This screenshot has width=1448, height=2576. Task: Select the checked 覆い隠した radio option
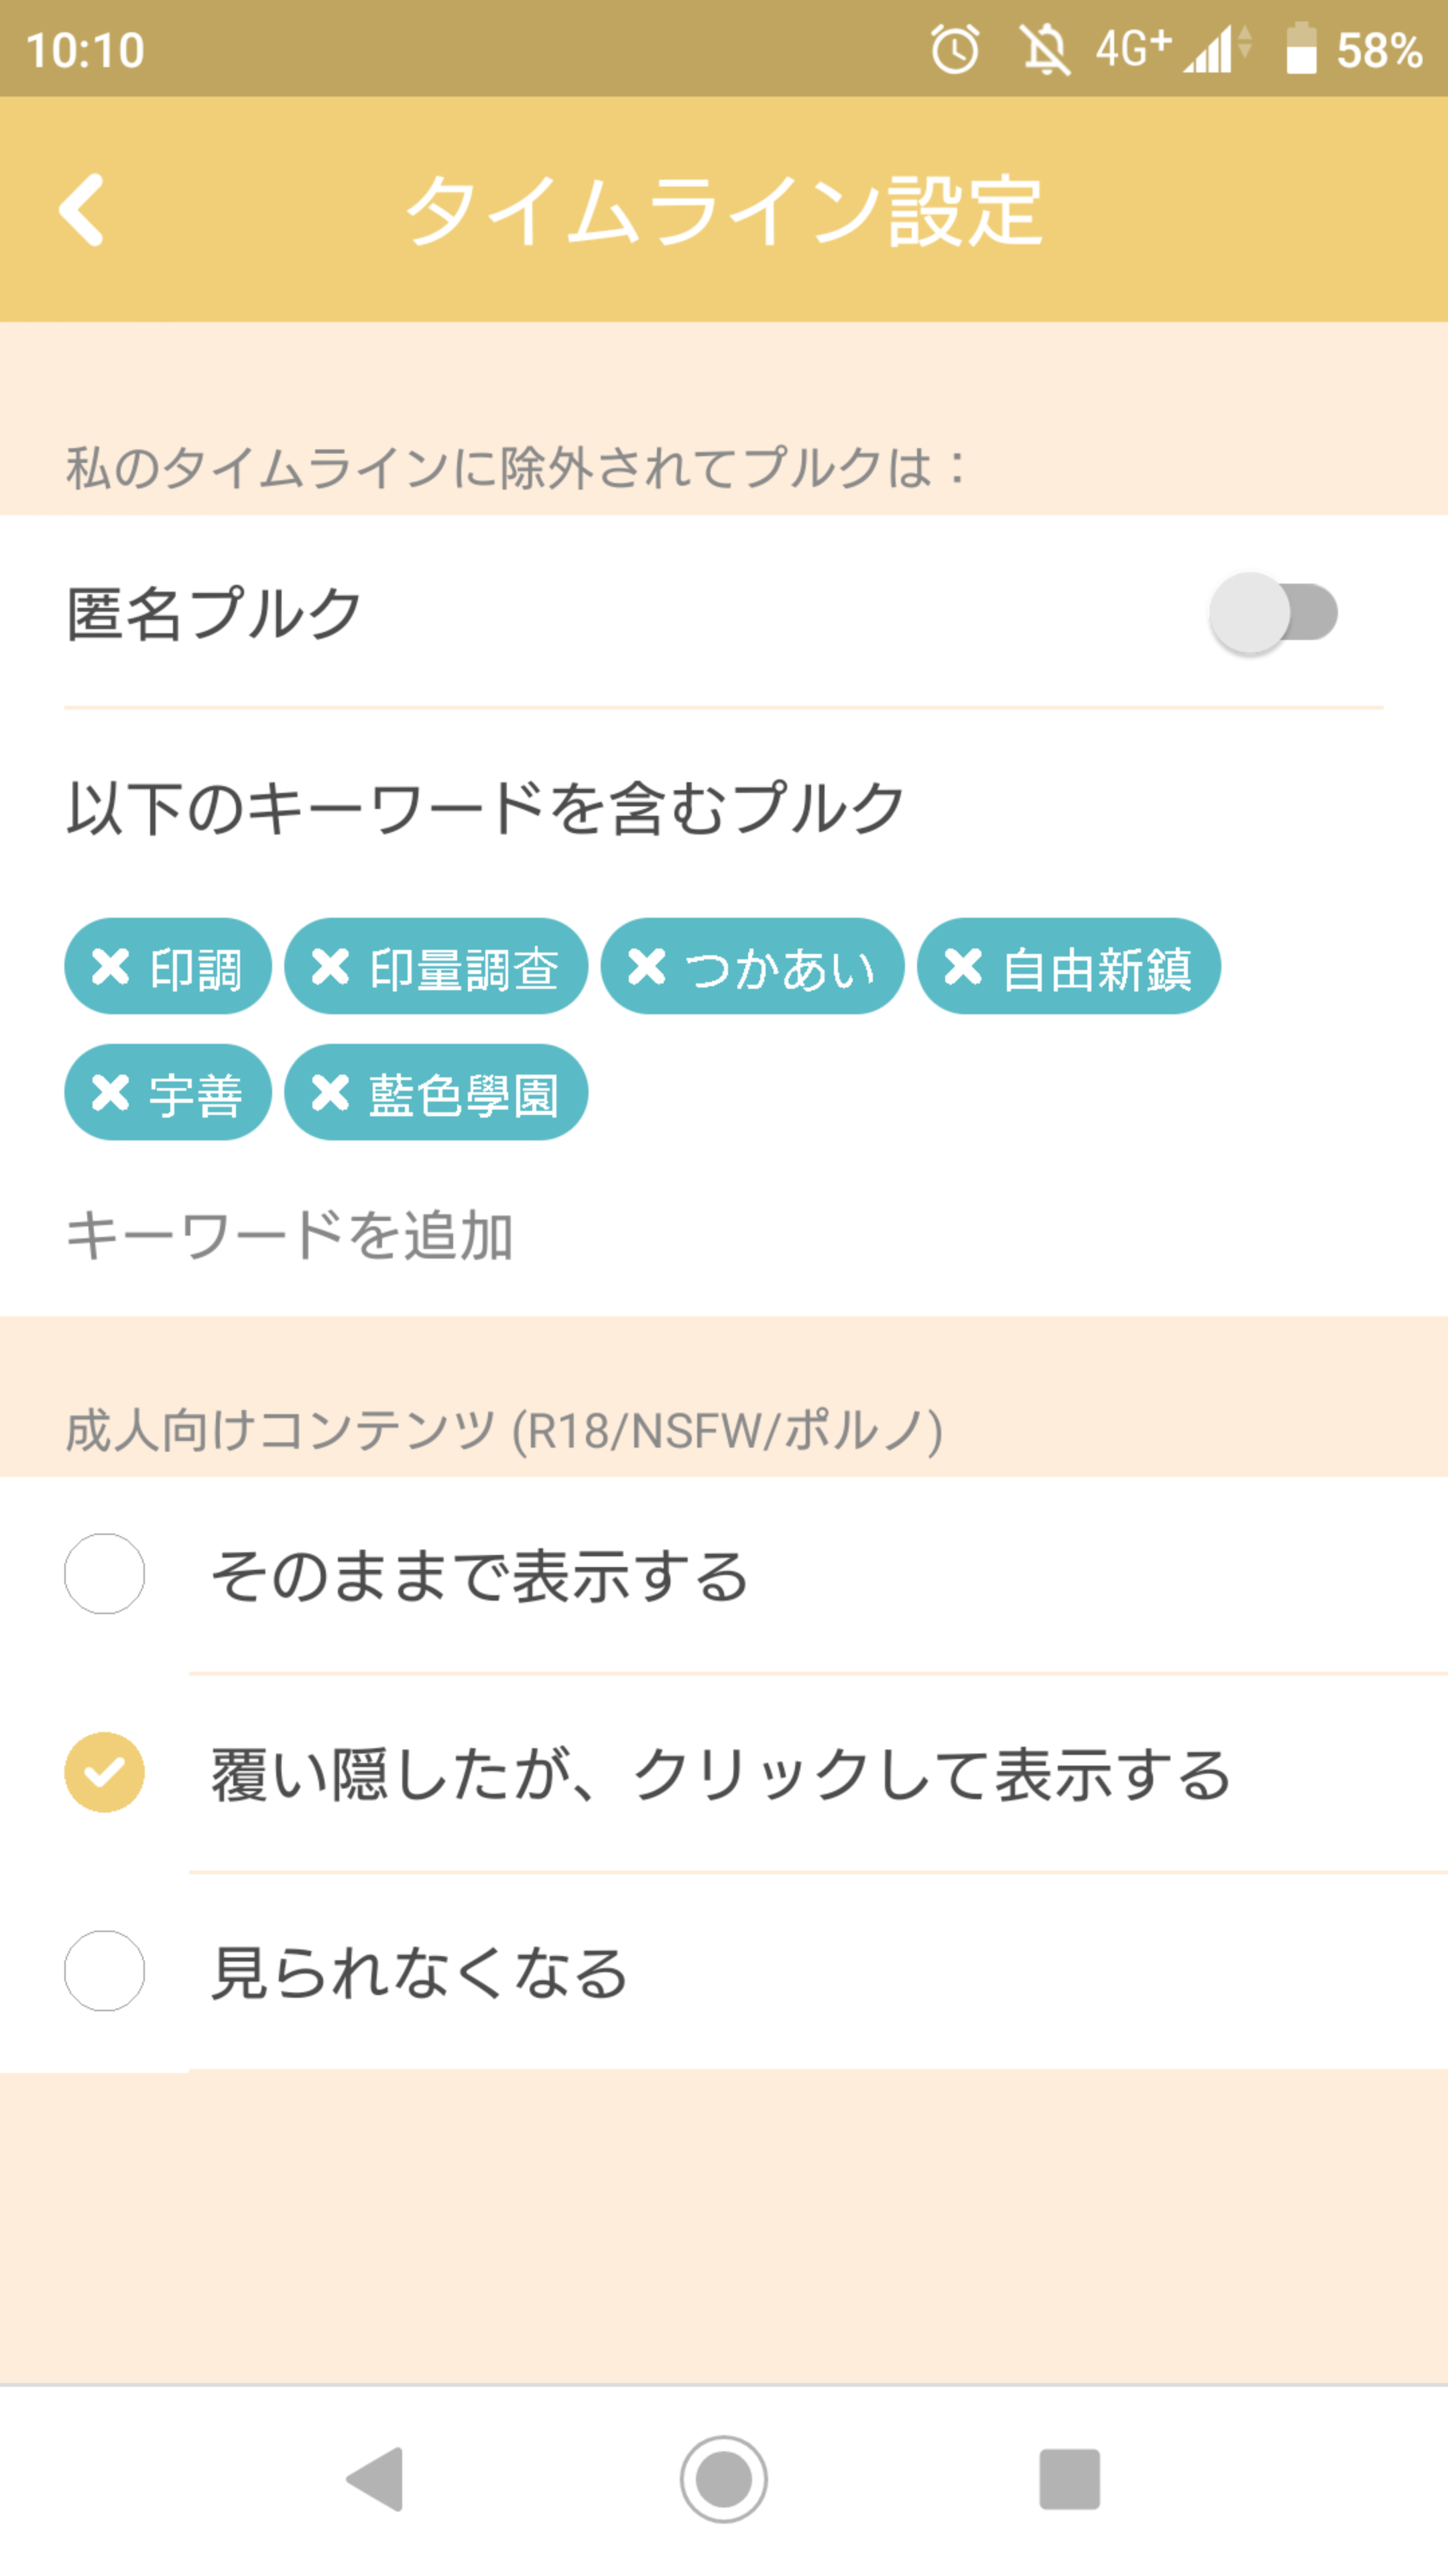click(105, 1772)
